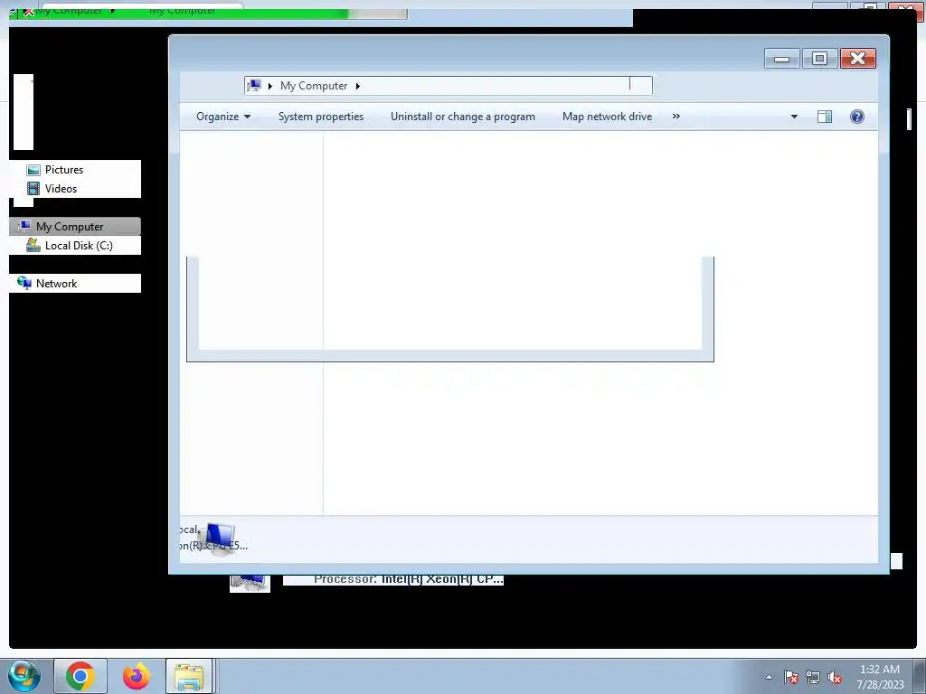This screenshot has height=694, width=926.
Task: Show more toolbar commands via the double chevron
Action: point(676,117)
